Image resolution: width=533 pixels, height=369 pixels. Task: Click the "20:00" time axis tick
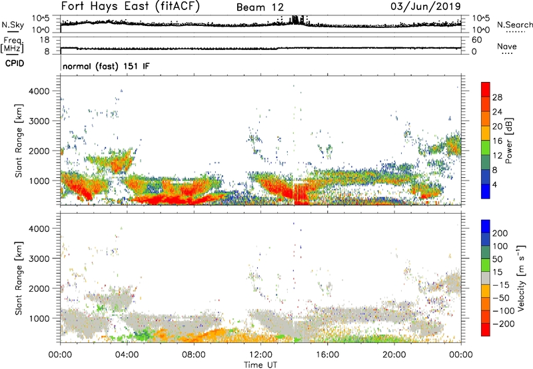coord(394,355)
